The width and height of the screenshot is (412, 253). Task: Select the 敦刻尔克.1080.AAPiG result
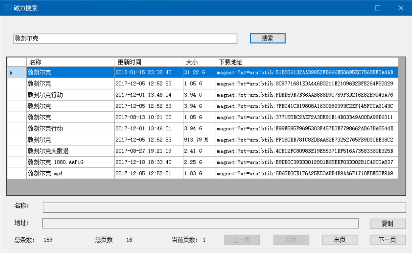70,162
